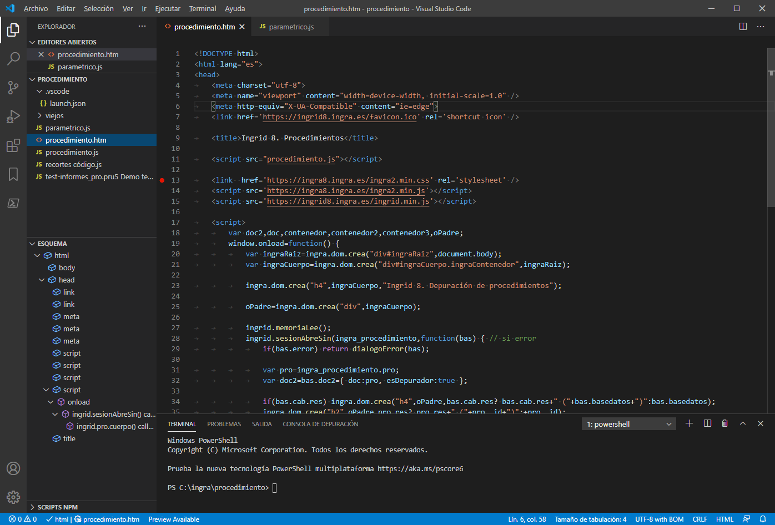The image size is (775, 525).
Task: Open the Bookmarks view icon
Action: click(x=13, y=175)
